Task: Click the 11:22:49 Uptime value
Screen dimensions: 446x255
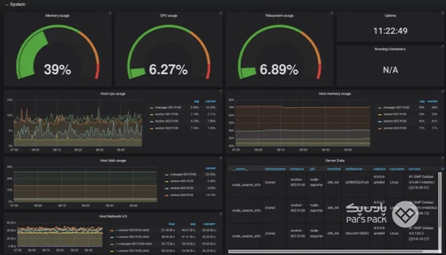Action: coord(390,31)
